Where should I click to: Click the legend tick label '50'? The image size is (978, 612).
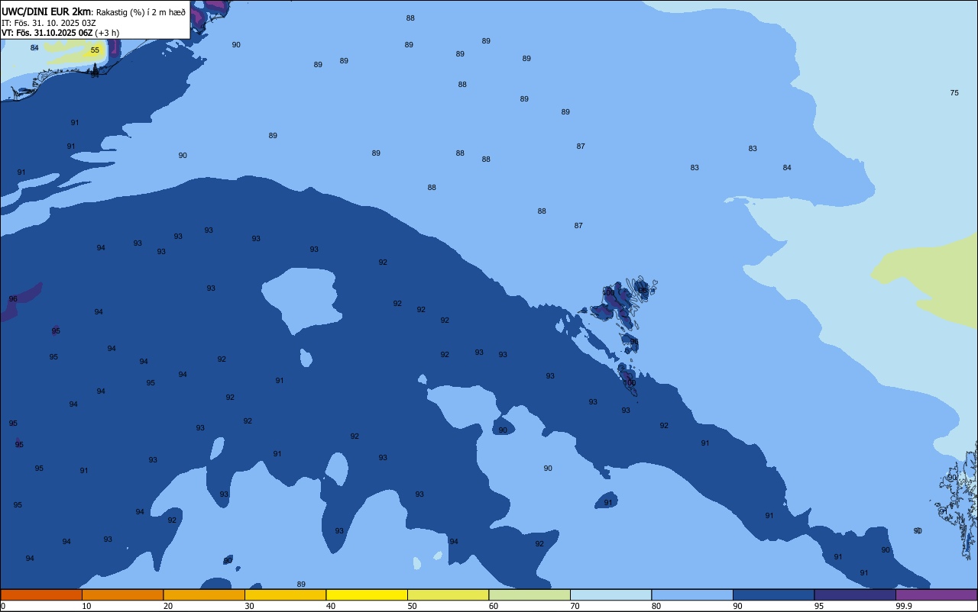tap(412, 606)
